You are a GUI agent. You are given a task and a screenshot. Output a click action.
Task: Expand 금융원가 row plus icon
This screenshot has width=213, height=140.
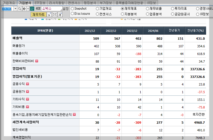[x=27, y=92]
